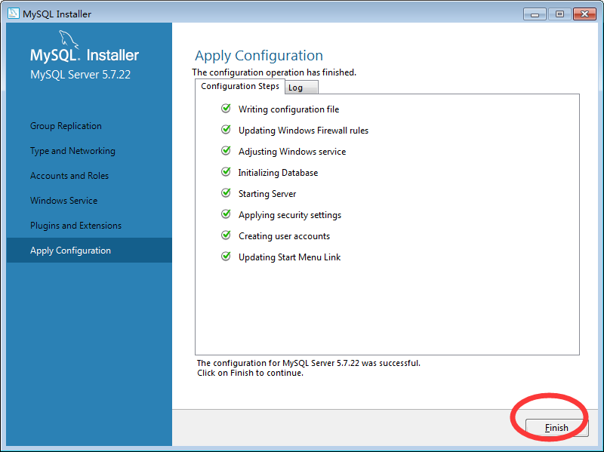Click check icon for Starting Server
Screen dimensions: 604x452
(226, 193)
